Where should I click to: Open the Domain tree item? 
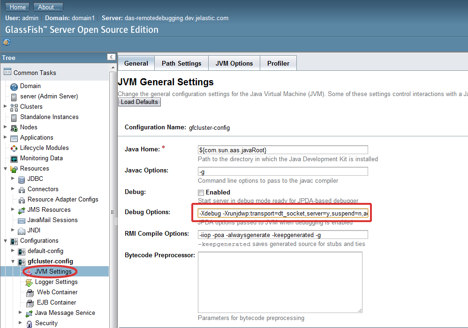point(30,86)
